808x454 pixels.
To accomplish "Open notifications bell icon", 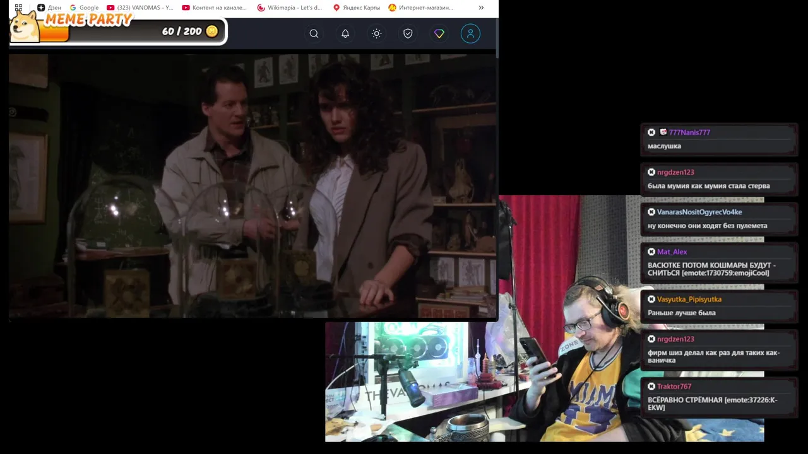I will 345,33.
